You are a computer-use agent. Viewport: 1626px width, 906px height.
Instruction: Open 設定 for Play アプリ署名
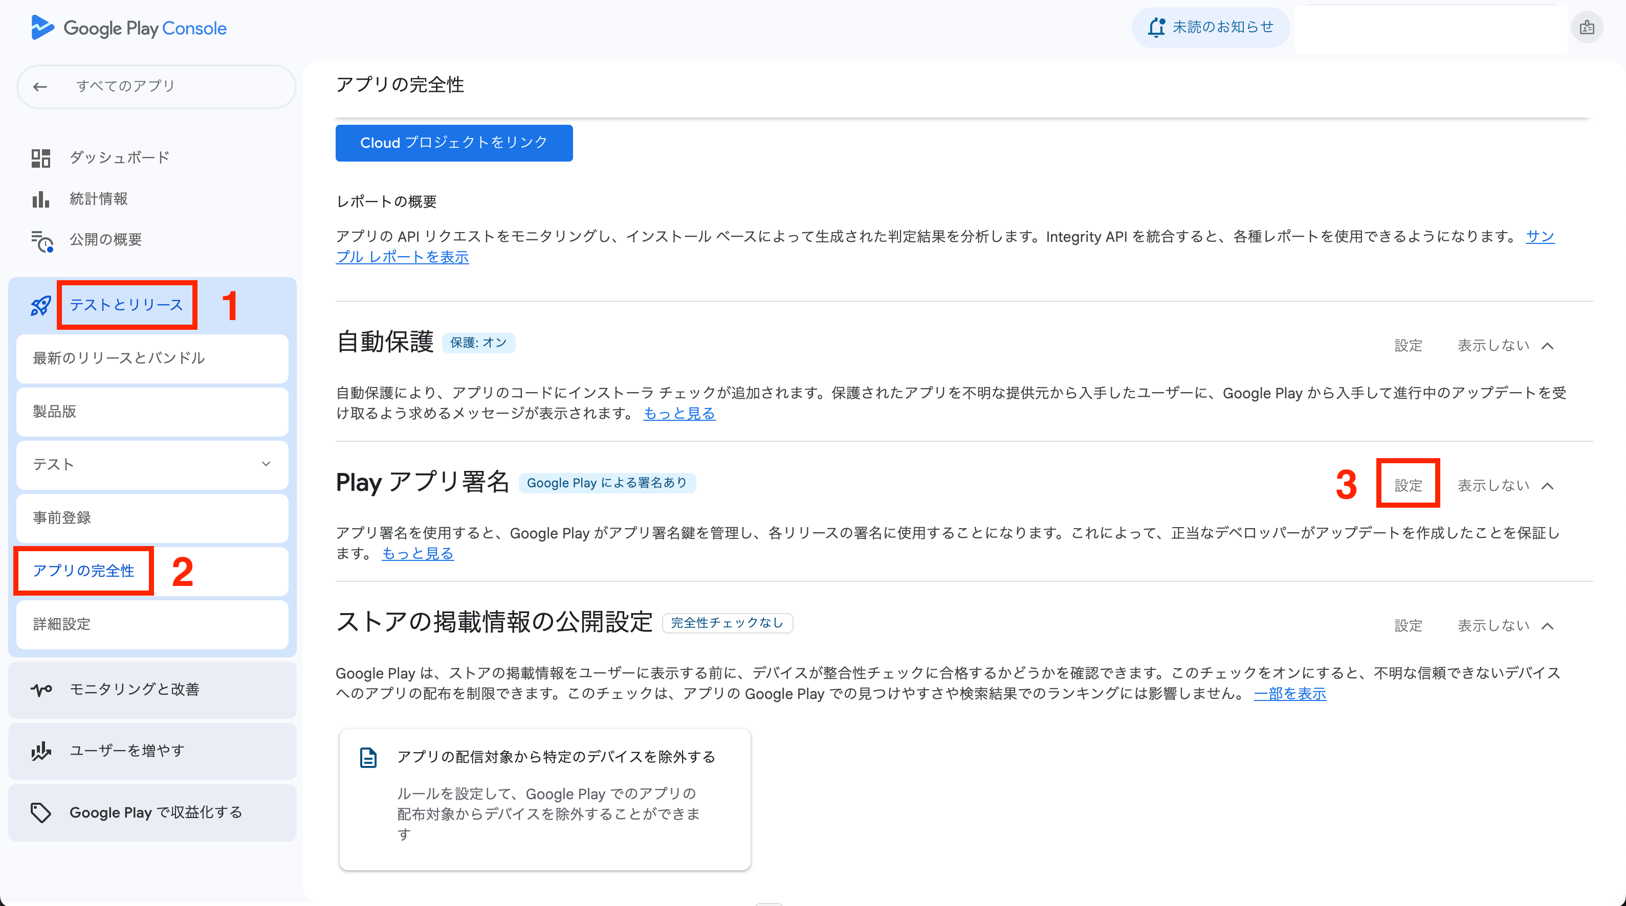1408,486
